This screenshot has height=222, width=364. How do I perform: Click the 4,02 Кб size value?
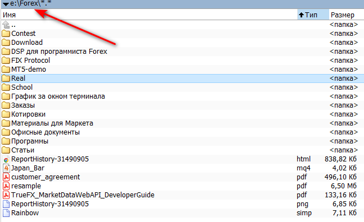(x=344, y=168)
